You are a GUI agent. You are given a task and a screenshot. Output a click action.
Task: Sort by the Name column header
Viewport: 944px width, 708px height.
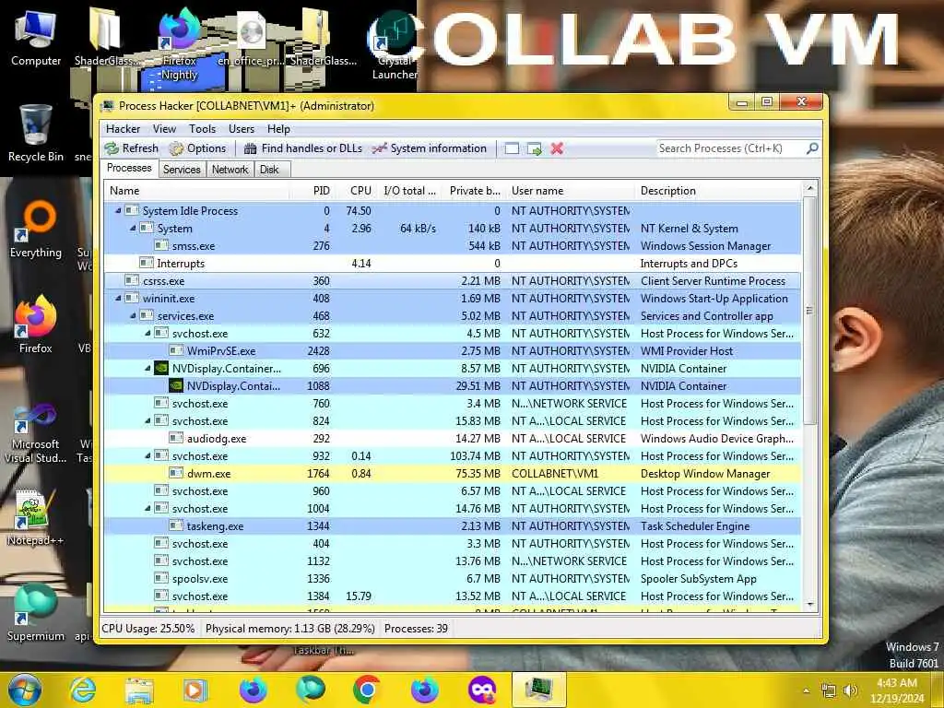point(196,191)
